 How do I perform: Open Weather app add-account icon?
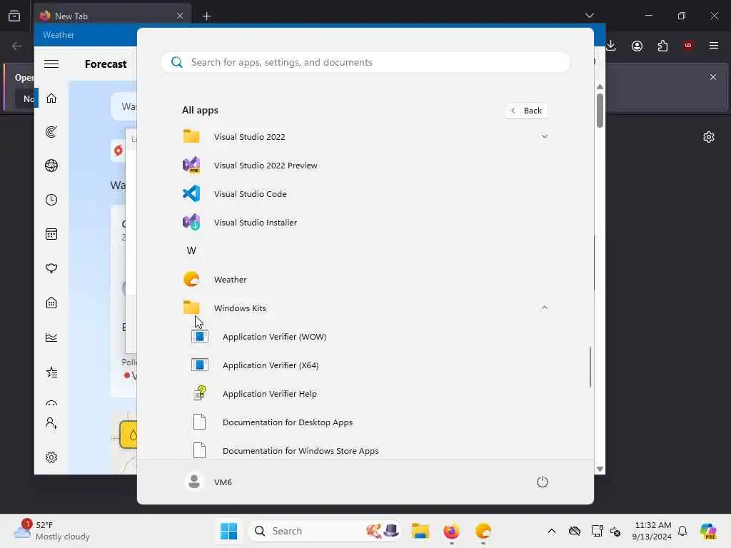coord(51,422)
